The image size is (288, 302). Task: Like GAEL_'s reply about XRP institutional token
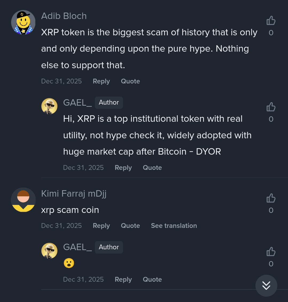click(x=271, y=107)
